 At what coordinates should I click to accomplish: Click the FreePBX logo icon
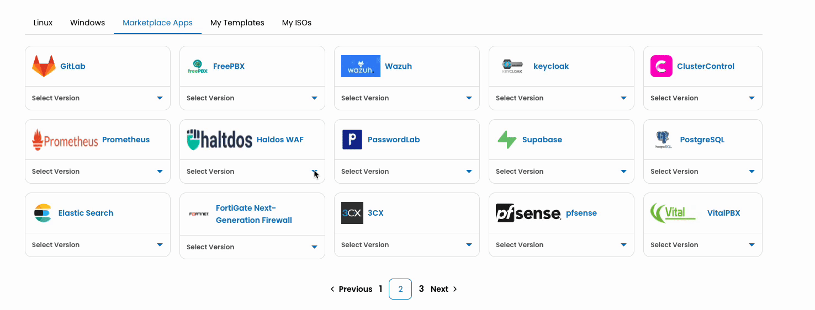198,66
